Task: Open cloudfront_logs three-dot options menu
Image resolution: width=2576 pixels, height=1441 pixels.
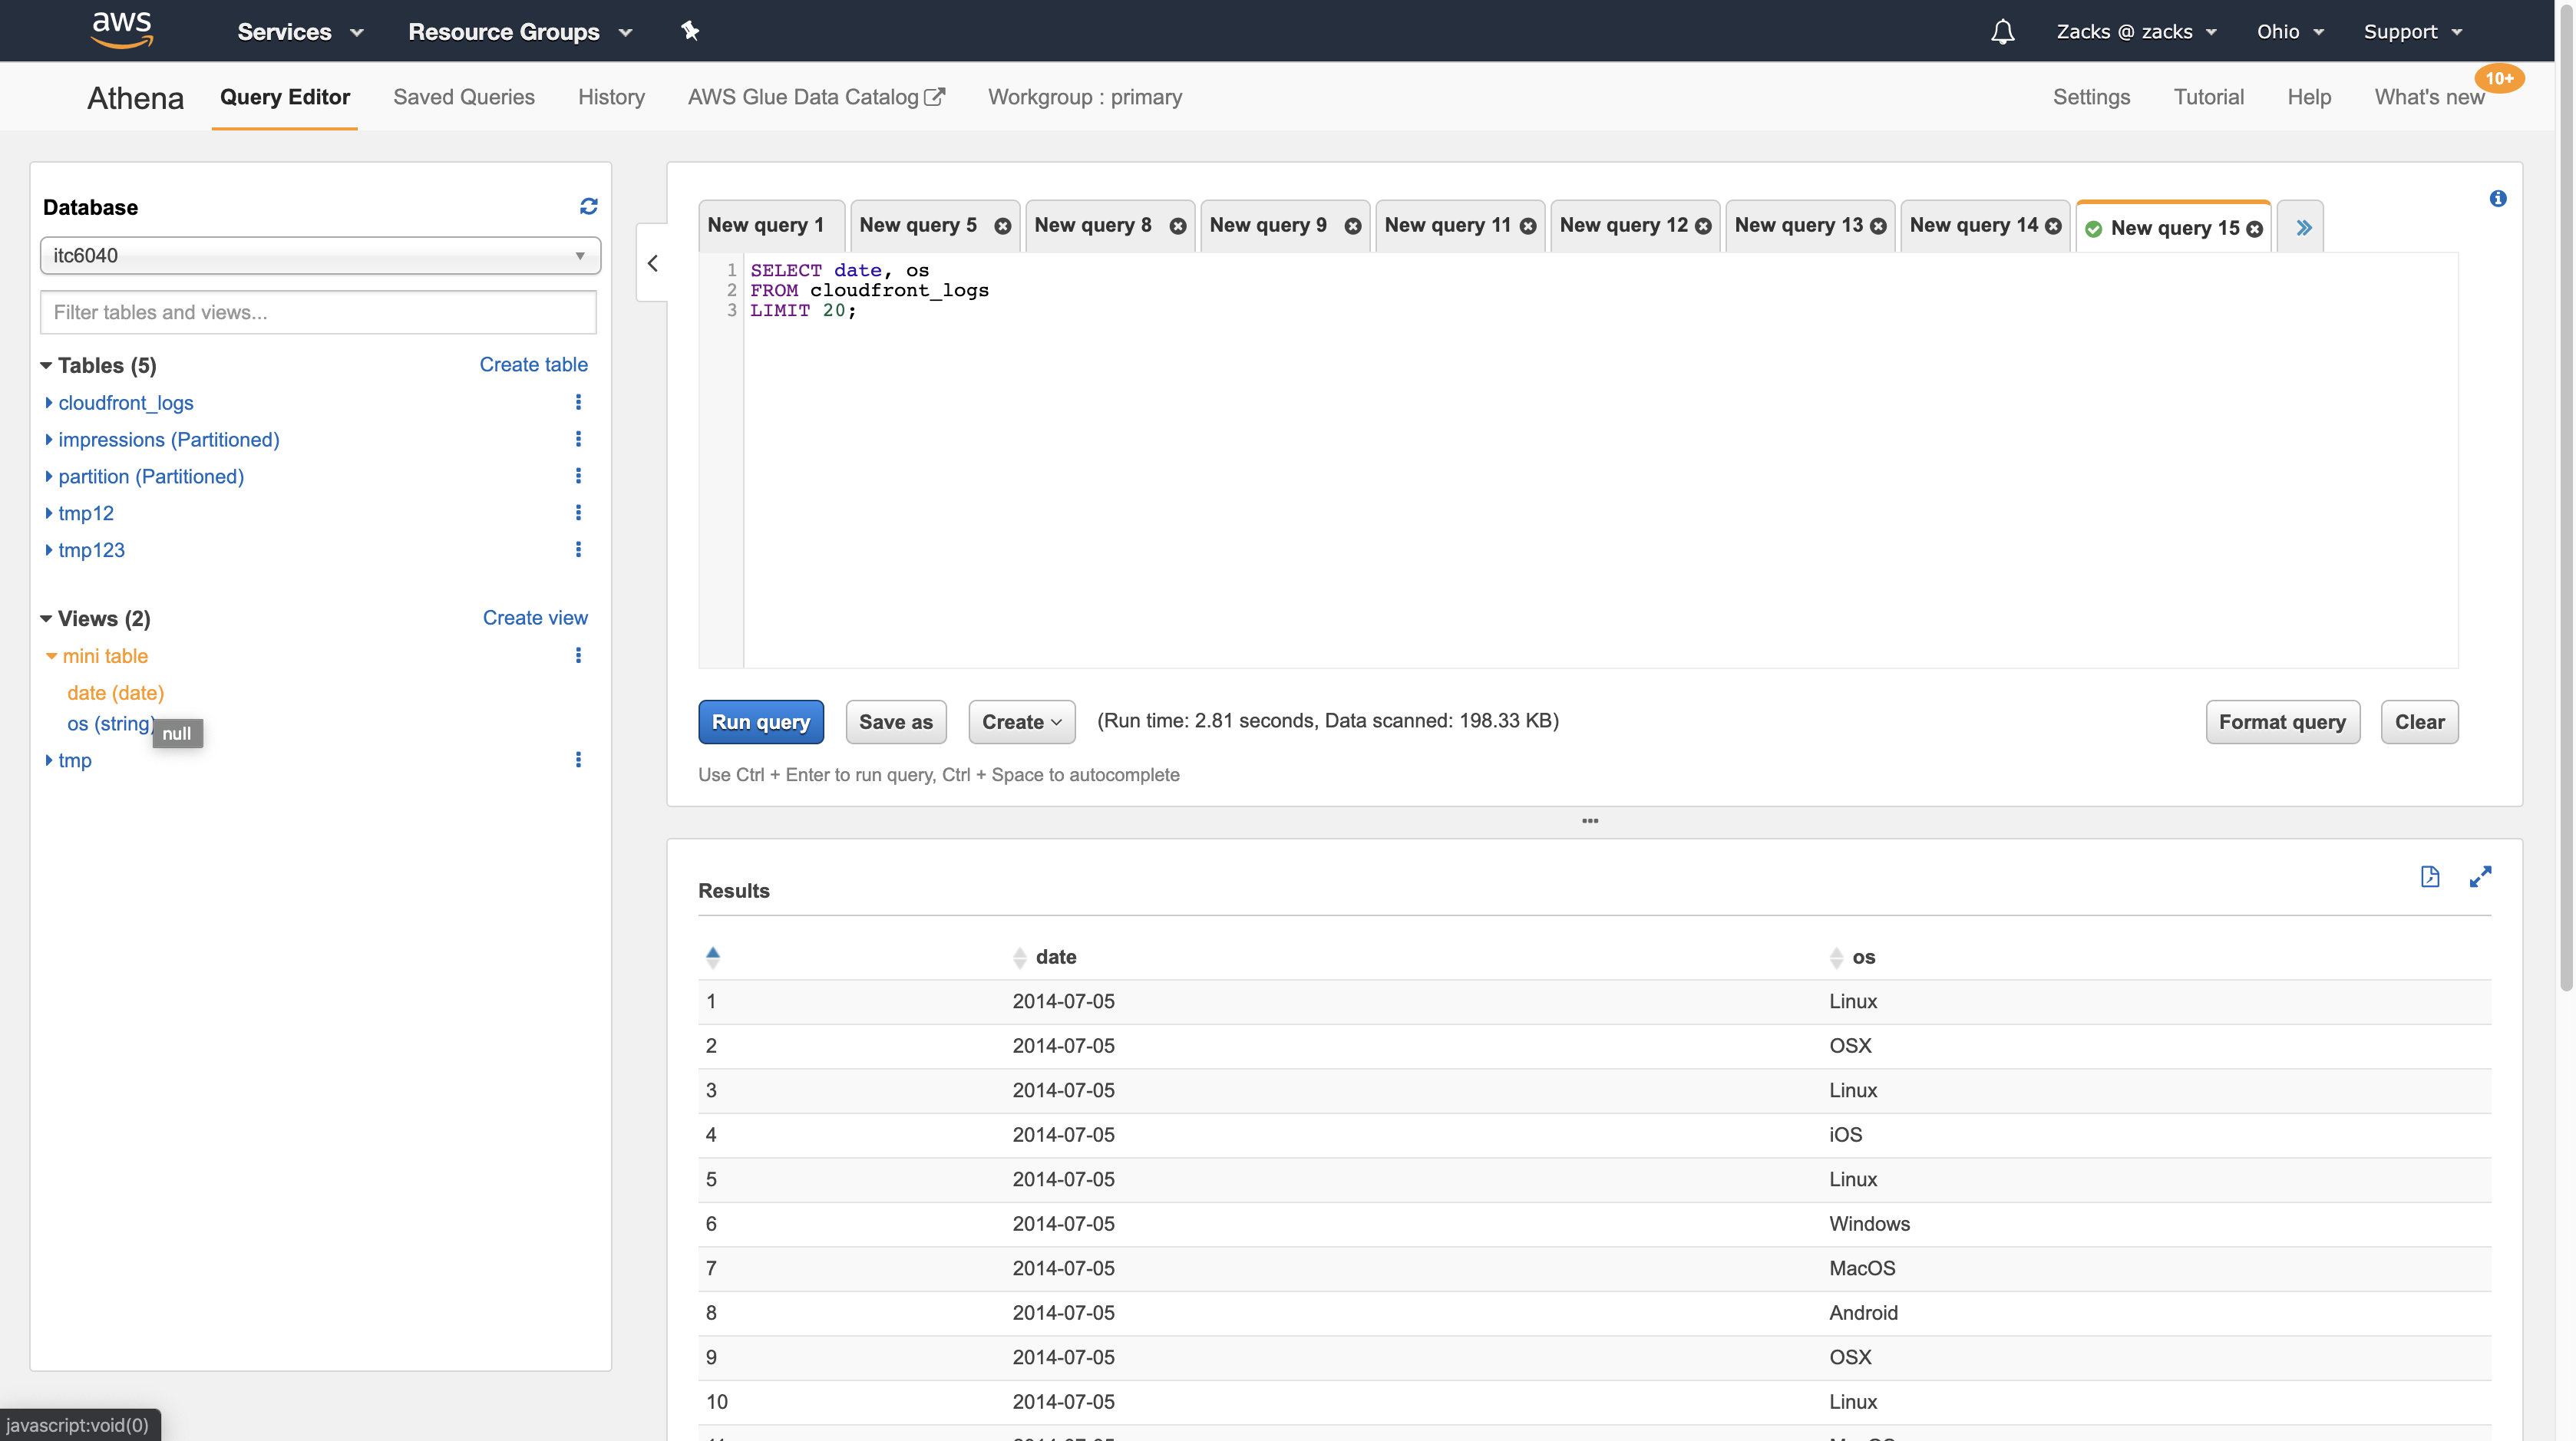Action: [x=578, y=402]
